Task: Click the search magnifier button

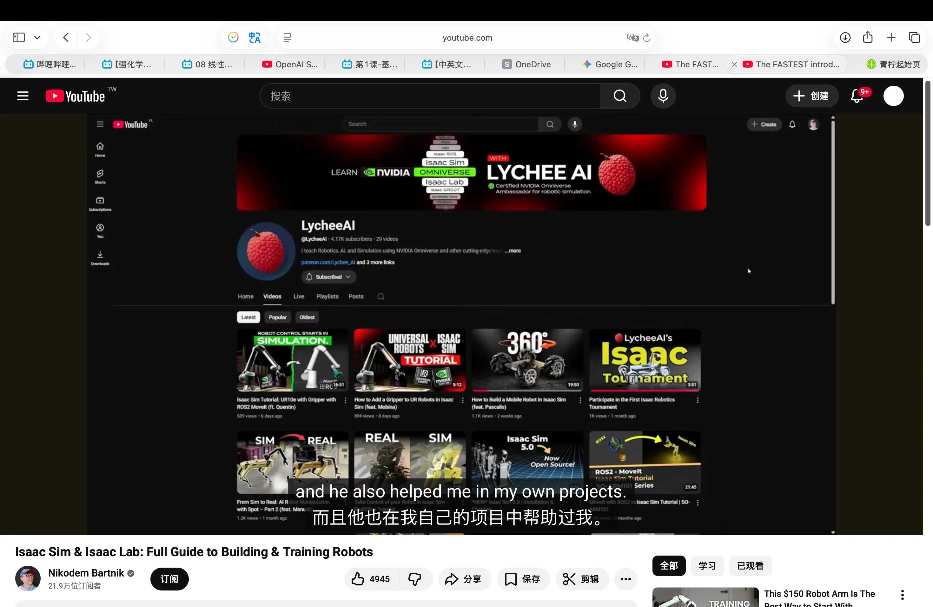Action: (620, 96)
